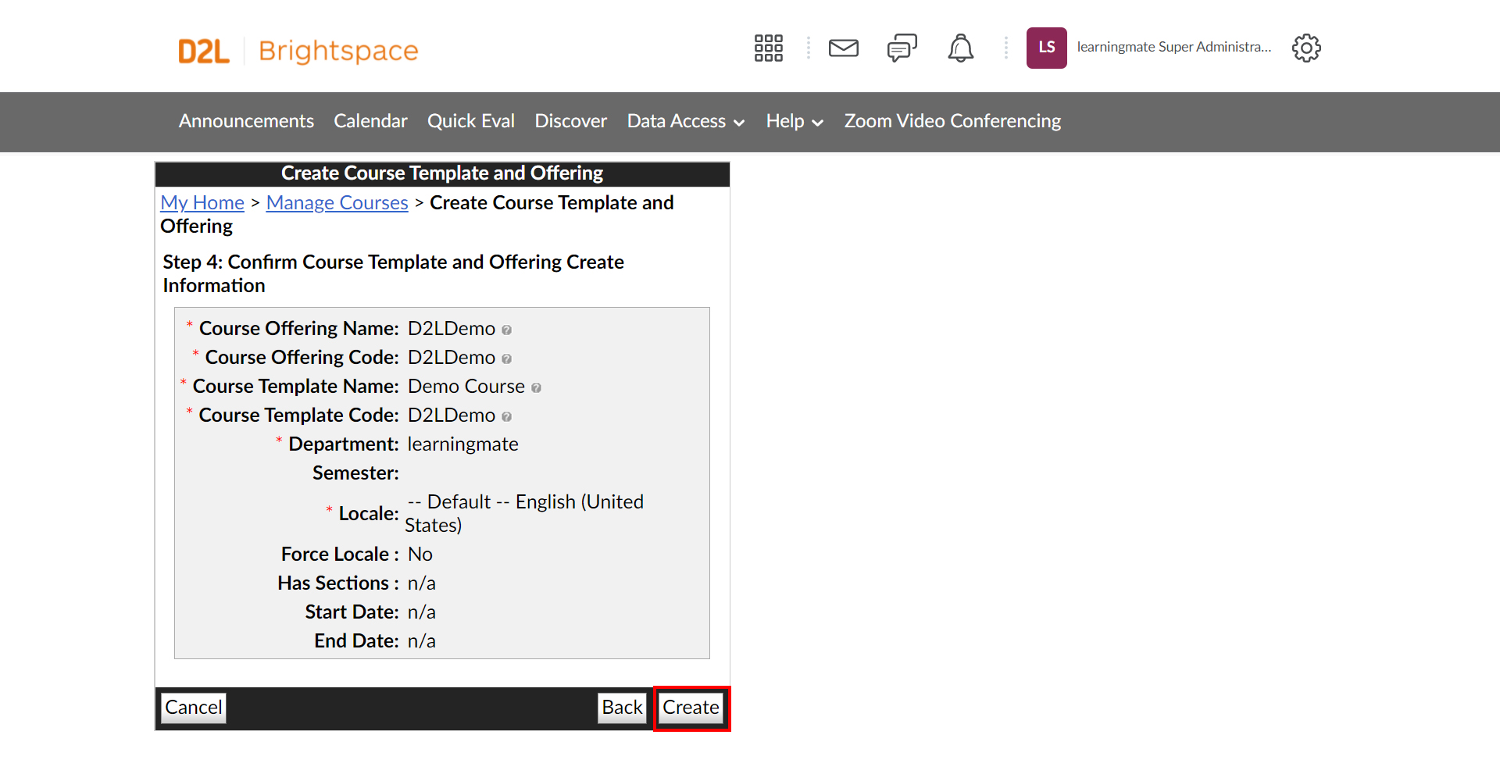Click the Force Locale value No
The image size is (1500, 774).
pyautogui.click(x=420, y=555)
